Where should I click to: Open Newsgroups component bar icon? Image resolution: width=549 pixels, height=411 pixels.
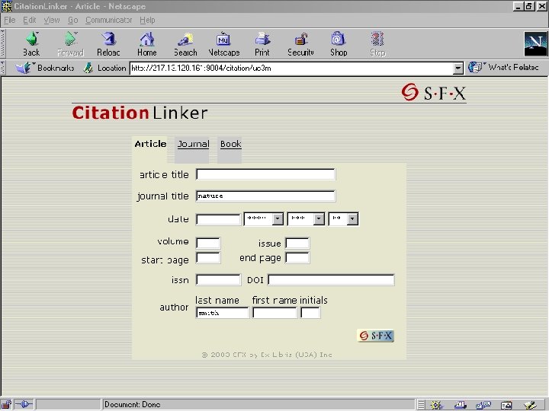pyautogui.click(x=483, y=405)
